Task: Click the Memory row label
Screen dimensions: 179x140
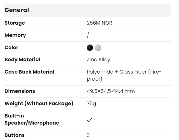Action: [x=15, y=35]
